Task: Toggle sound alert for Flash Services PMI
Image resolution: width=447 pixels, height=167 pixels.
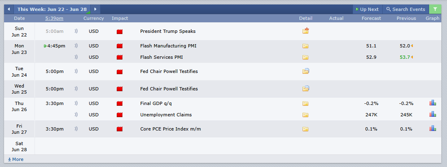Action: (76, 57)
